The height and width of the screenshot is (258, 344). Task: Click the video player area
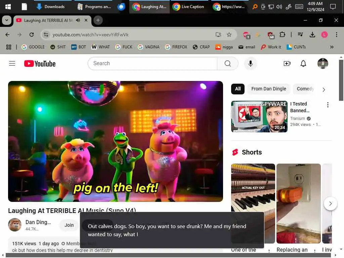pyautogui.click(x=116, y=141)
